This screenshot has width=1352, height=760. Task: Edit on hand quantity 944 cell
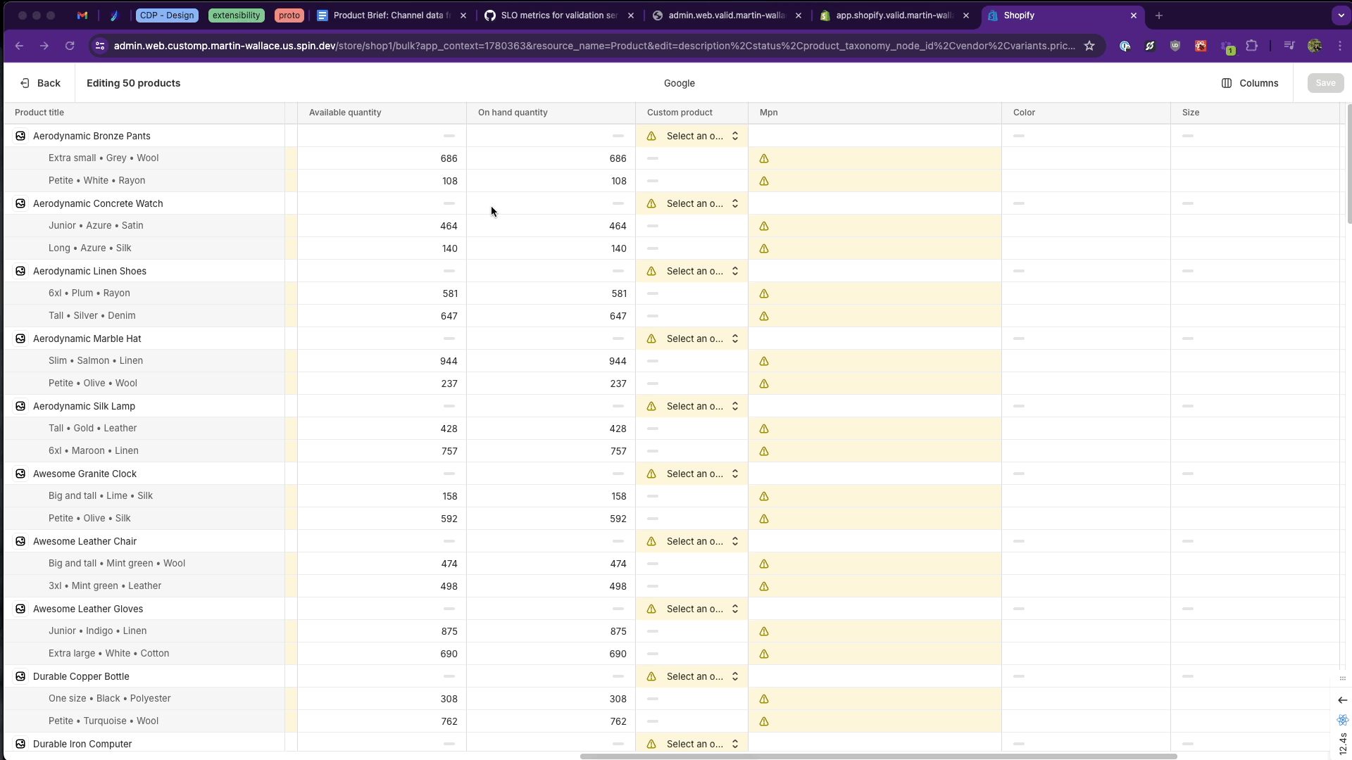(x=551, y=361)
